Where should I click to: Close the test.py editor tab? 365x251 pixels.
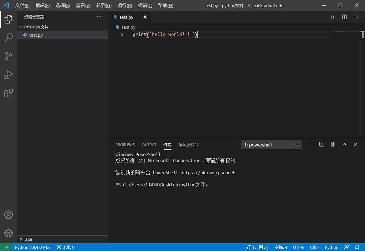coord(145,17)
